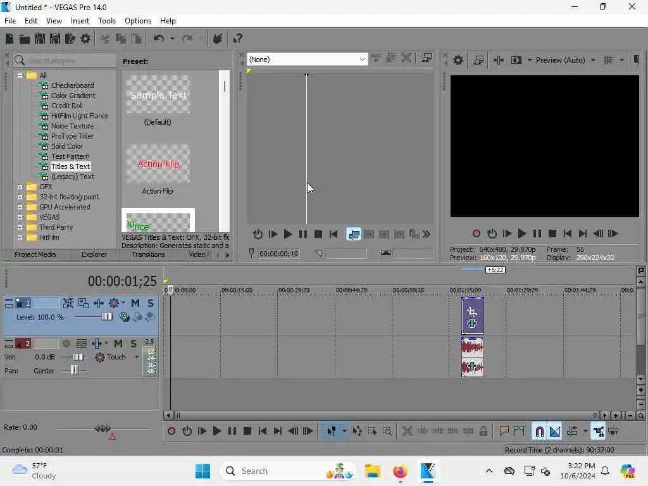Arm audio track 2 for record

click(x=66, y=344)
